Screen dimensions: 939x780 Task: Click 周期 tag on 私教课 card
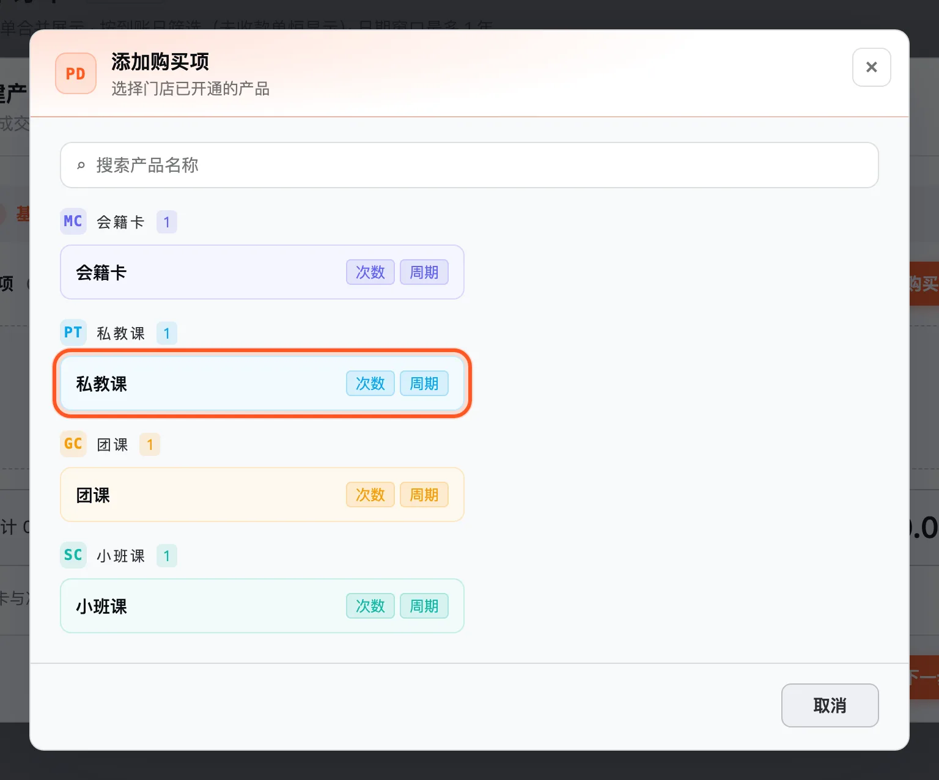(424, 383)
